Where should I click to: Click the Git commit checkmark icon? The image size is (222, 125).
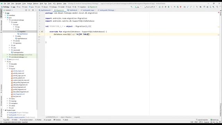click(191, 7)
